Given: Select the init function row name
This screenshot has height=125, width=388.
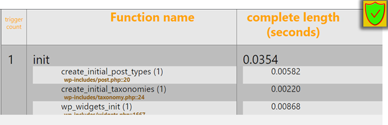Looking at the screenshot, I should coord(41,60).
